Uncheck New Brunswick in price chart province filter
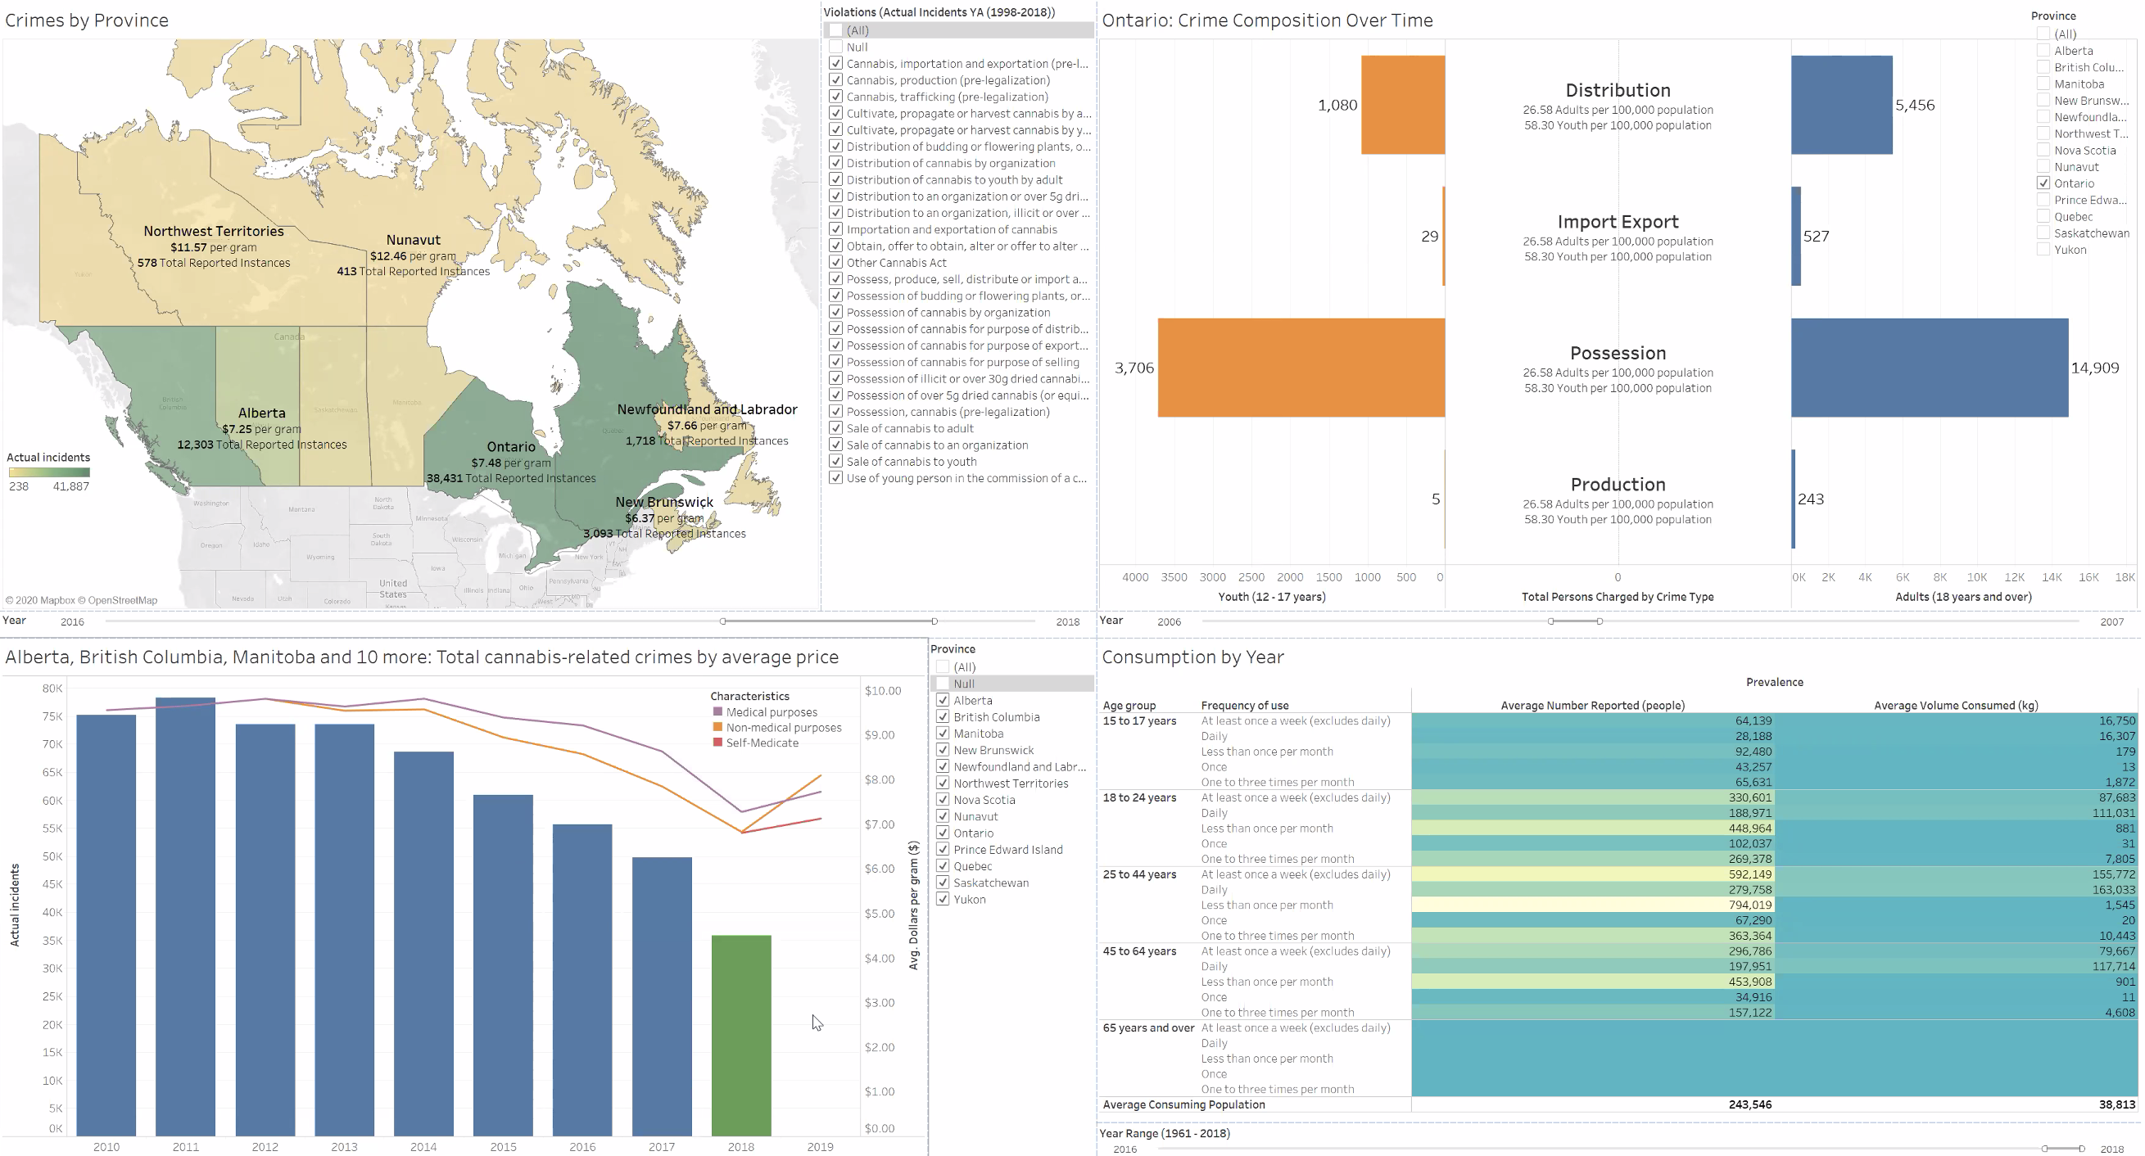Viewport: 2145px width, 1156px height. tap(943, 750)
